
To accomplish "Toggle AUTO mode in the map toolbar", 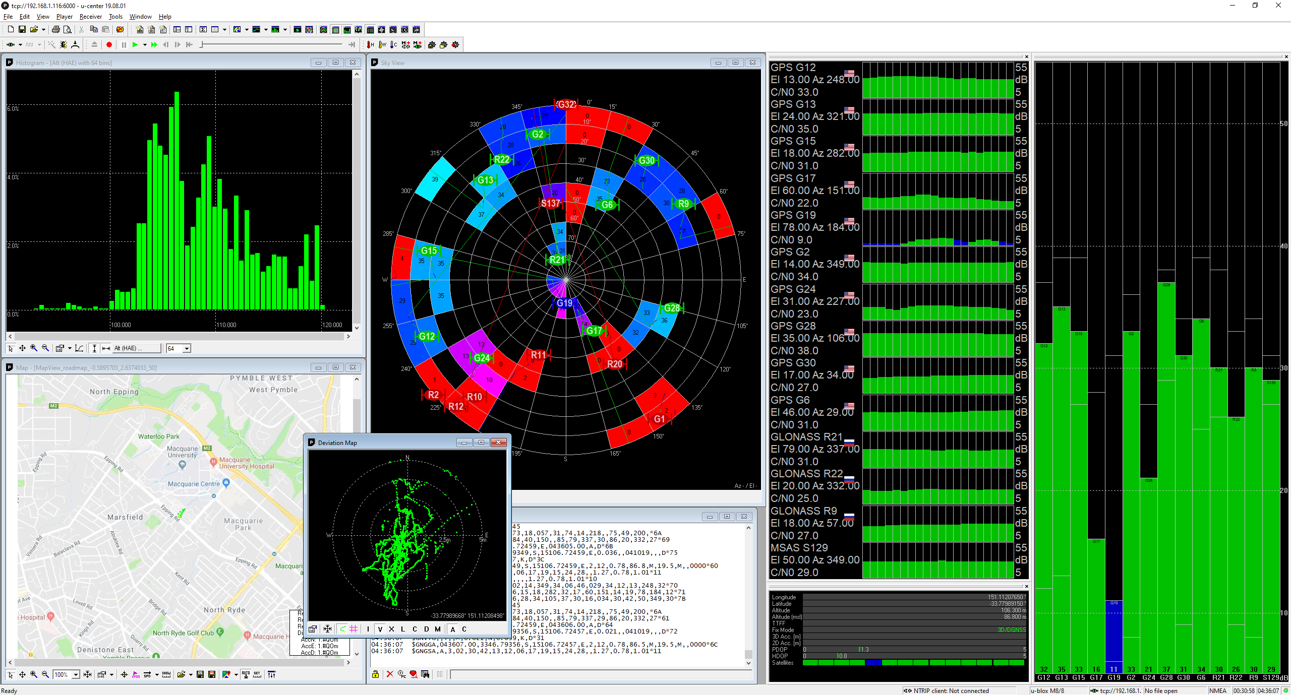I will [246, 674].
